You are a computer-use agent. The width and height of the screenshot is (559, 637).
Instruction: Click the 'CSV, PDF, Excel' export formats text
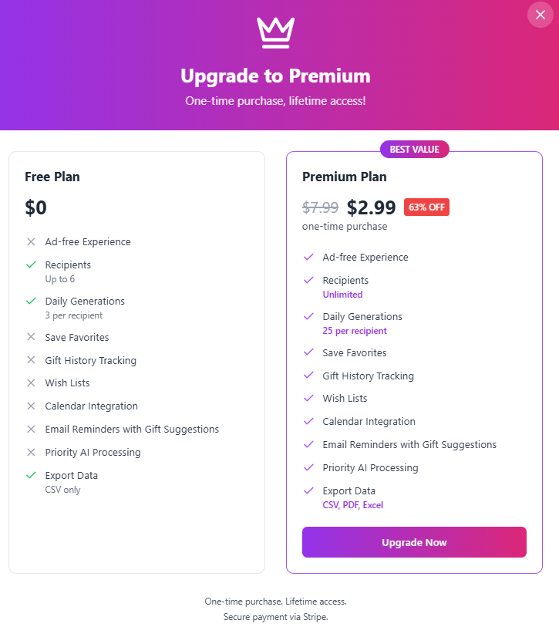tap(352, 505)
